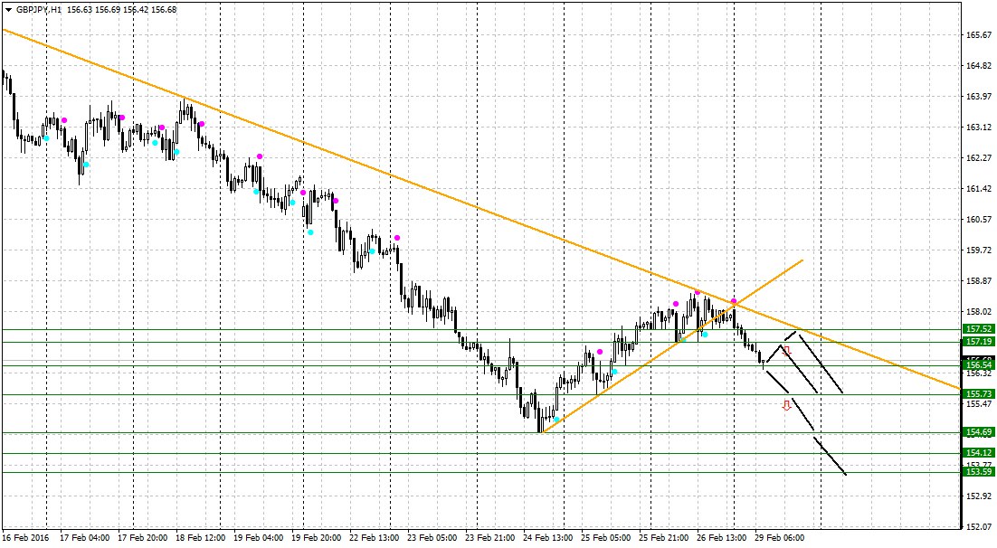Click the 163.12 price axis value
Image resolution: width=997 pixels, height=548 pixels.
click(979, 128)
